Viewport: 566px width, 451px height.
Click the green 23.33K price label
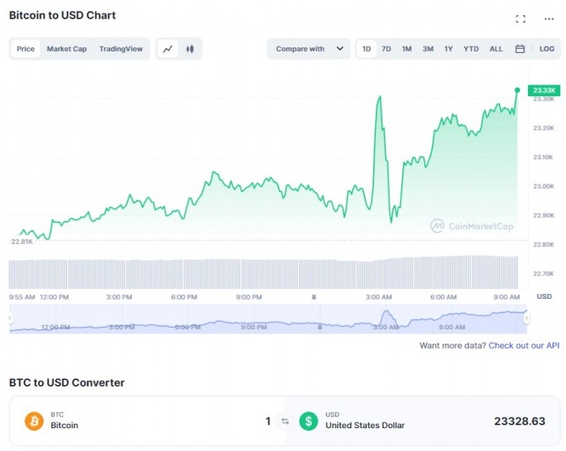click(x=544, y=90)
